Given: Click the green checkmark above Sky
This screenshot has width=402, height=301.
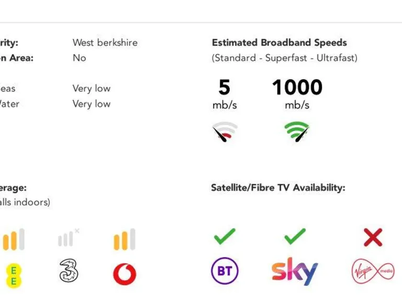Looking at the screenshot, I should point(295,238).
